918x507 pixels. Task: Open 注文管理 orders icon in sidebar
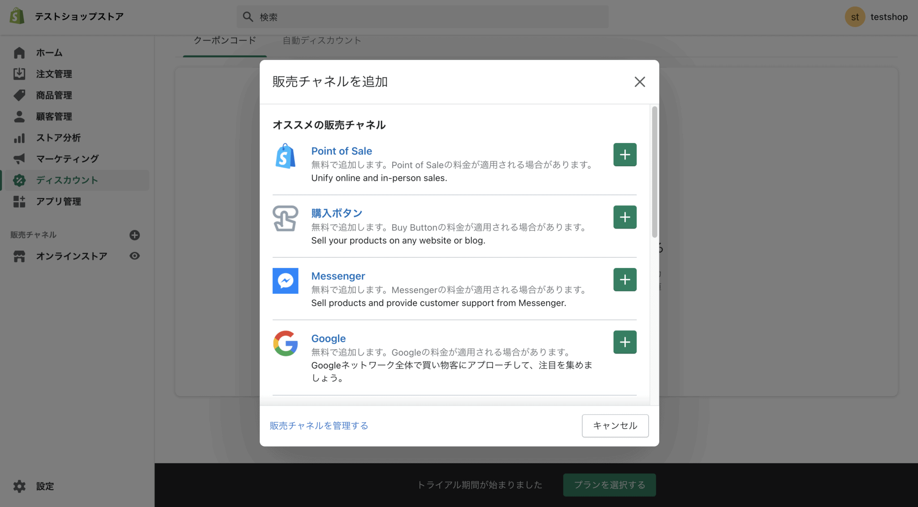[19, 74]
